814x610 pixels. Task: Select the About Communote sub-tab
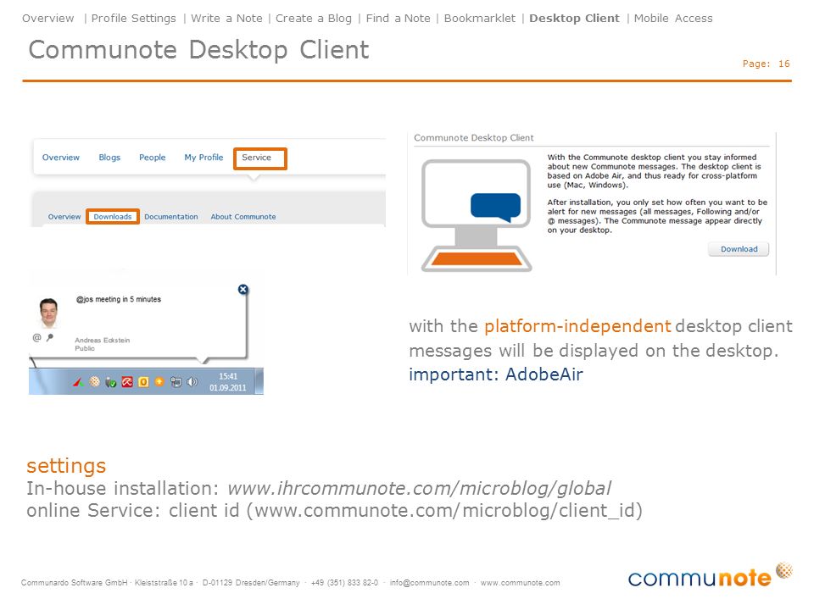point(243,217)
